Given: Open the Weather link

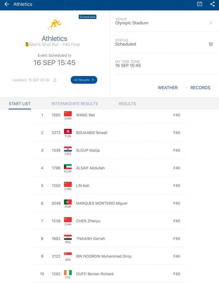Looking at the screenshot, I should [x=168, y=88].
